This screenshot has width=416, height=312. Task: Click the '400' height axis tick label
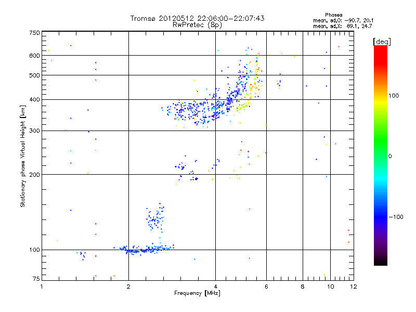point(34,100)
